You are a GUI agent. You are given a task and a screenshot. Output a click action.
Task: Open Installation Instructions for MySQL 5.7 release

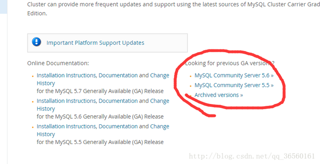[x=66, y=75]
